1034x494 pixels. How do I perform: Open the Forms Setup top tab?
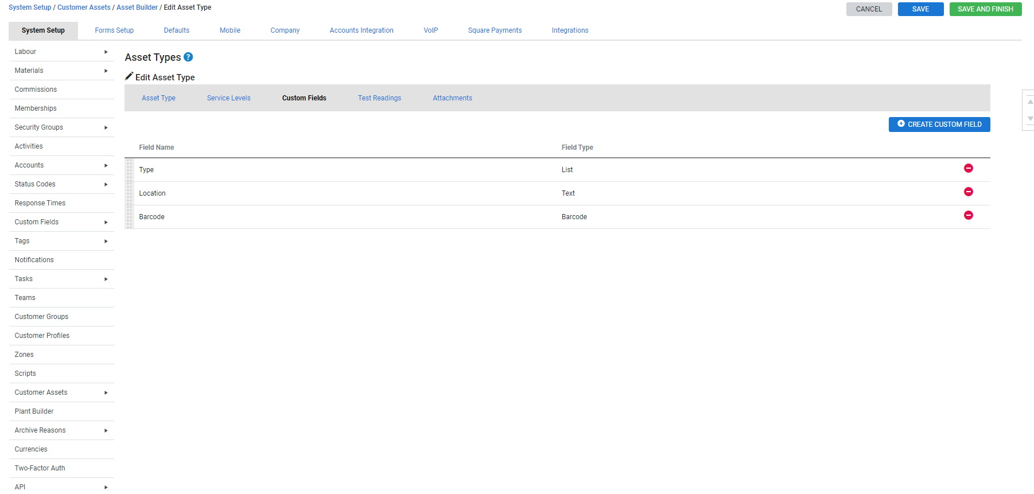[x=114, y=30]
